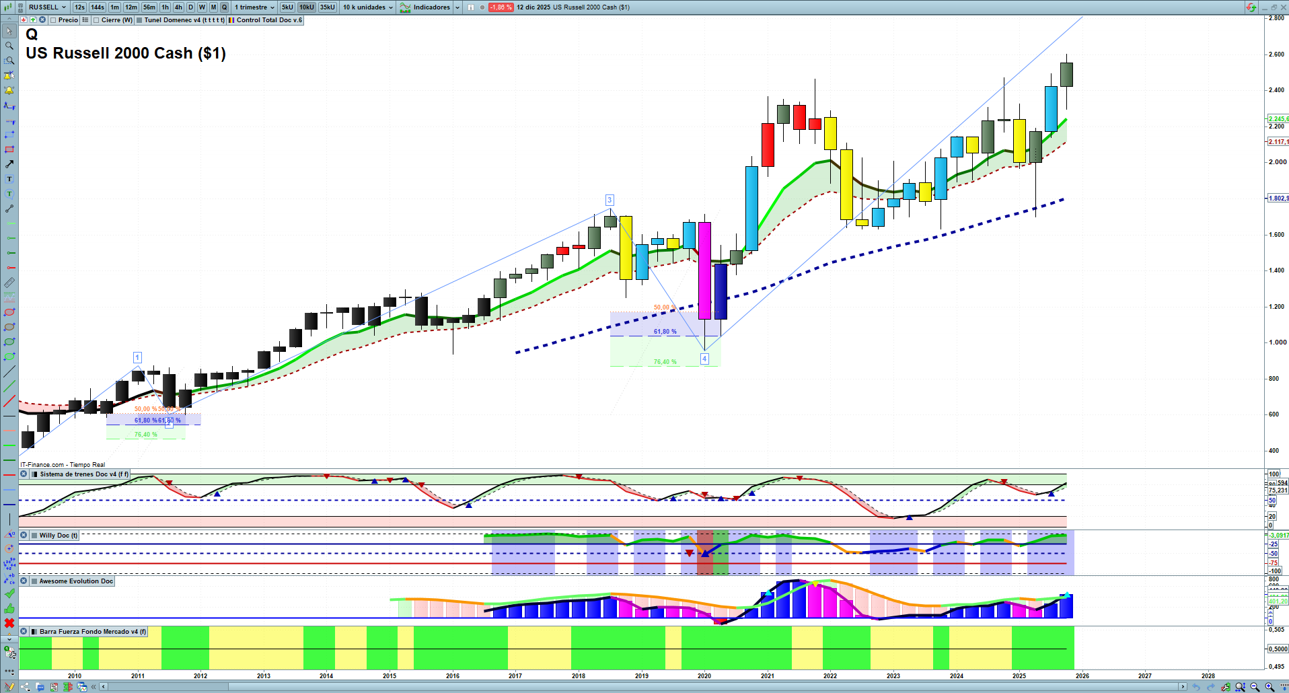Draw a brown ellipse shape
This screenshot has height=693, width=1289.
(x=9, y=327)
